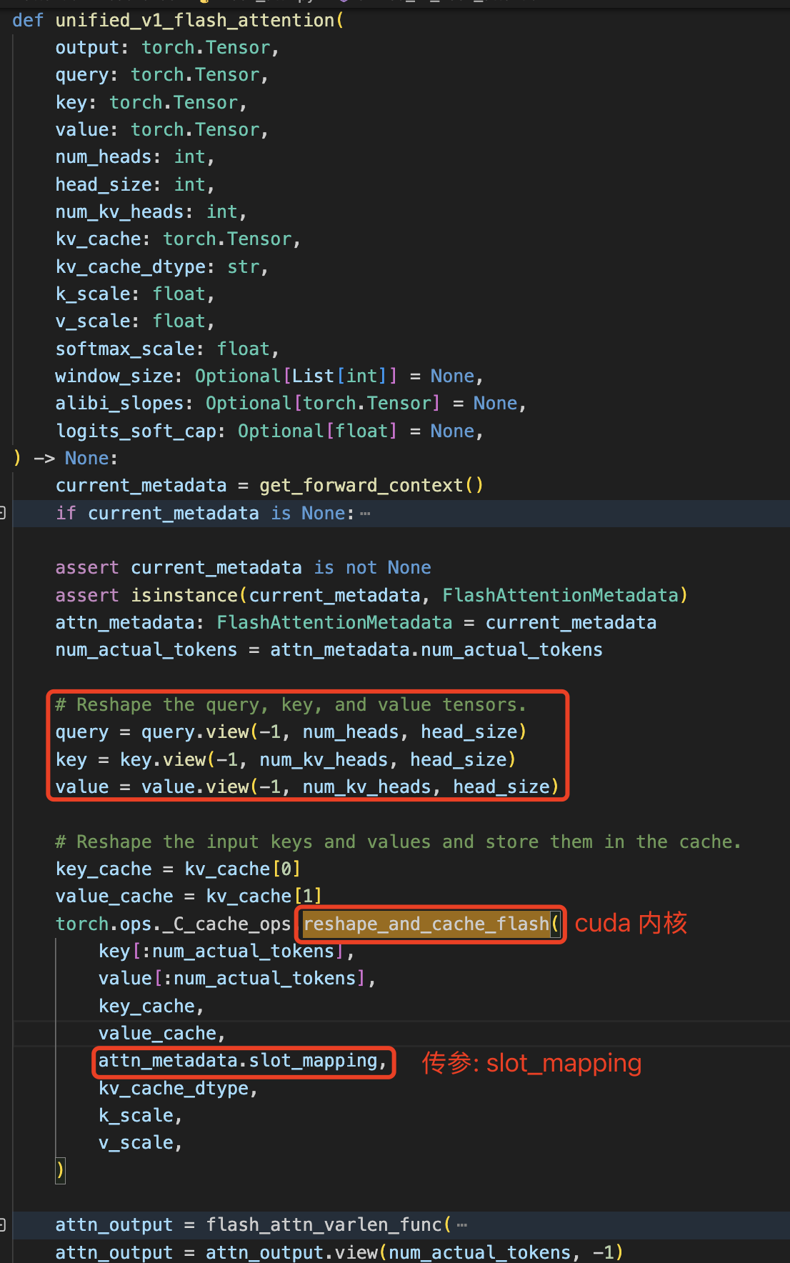
Task: Click the 'kv_cache_dtype,' argument in the call
Action: (179, 1089)
